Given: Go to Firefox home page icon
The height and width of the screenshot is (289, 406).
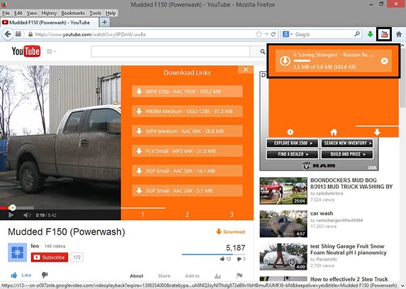Looking at the screenshot, I should 399,35.
